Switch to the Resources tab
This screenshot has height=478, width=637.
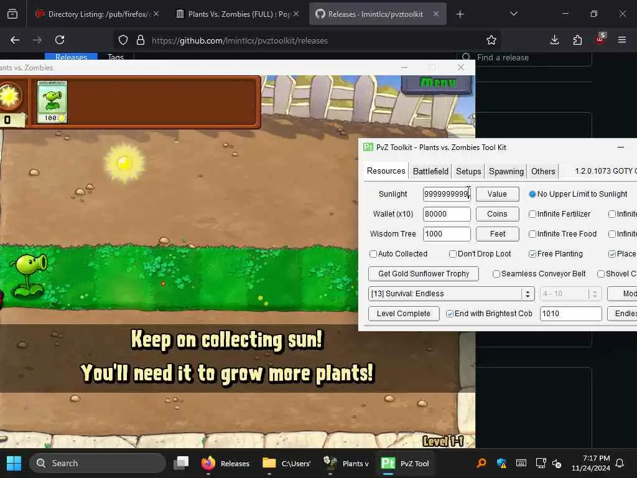(386, 171)
